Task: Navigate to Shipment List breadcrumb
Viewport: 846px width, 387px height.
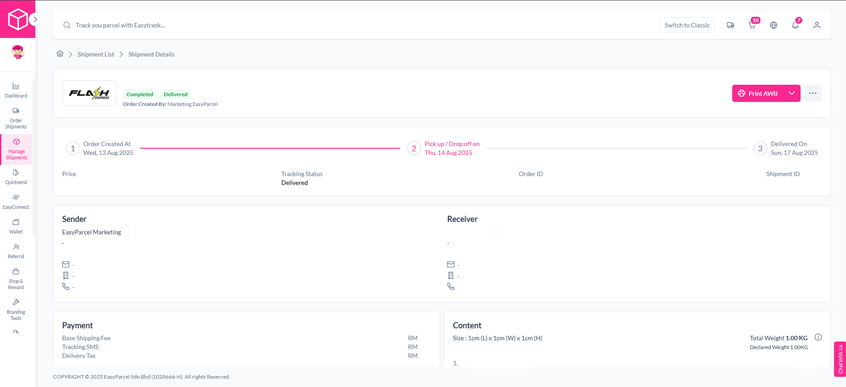Action: click(x=96, y=54)
